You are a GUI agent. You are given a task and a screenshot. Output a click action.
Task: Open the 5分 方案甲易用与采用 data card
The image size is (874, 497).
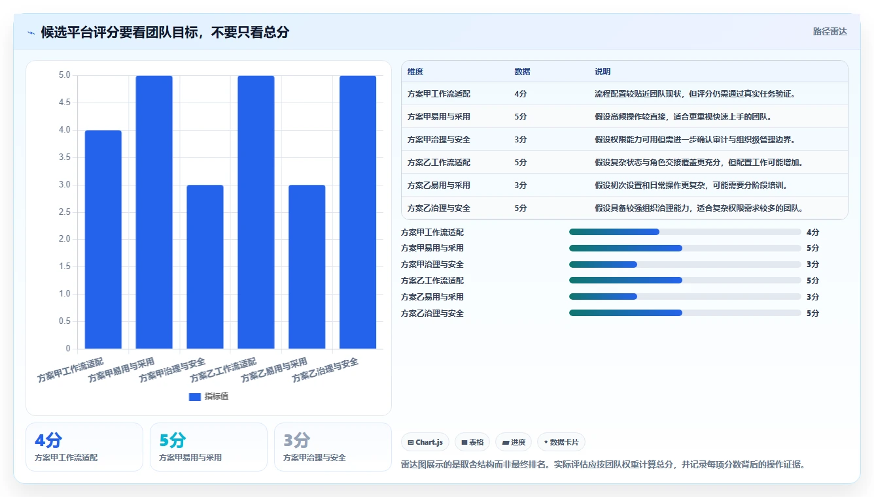click(x=209, y=447)
